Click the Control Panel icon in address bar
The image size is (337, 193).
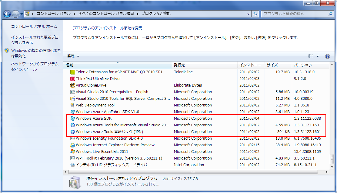(x=27, y=14)
